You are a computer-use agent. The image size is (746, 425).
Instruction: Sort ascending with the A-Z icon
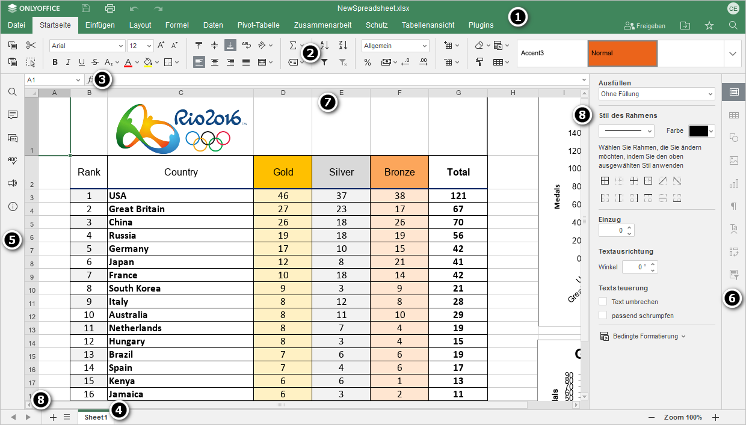click(325, 45)
